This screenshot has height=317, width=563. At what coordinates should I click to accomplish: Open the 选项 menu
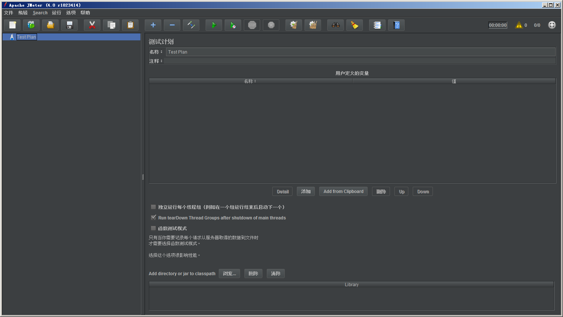tap(71, 12)
